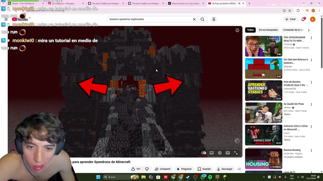Like the video with thumbs up
The image size is (323, 181).
[x=136, y=169]
